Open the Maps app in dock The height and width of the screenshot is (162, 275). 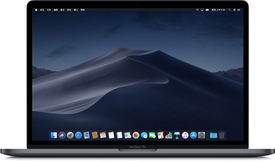[x=128, y=135]
